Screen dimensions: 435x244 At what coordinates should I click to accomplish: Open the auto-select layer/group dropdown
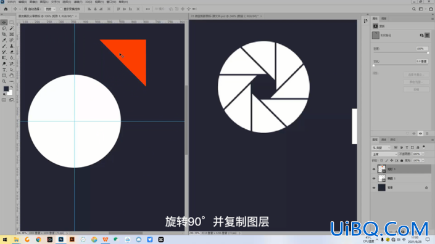[x=50, y=9]
